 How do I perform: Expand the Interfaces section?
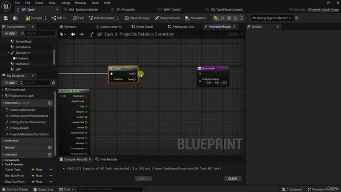point(3,141)
